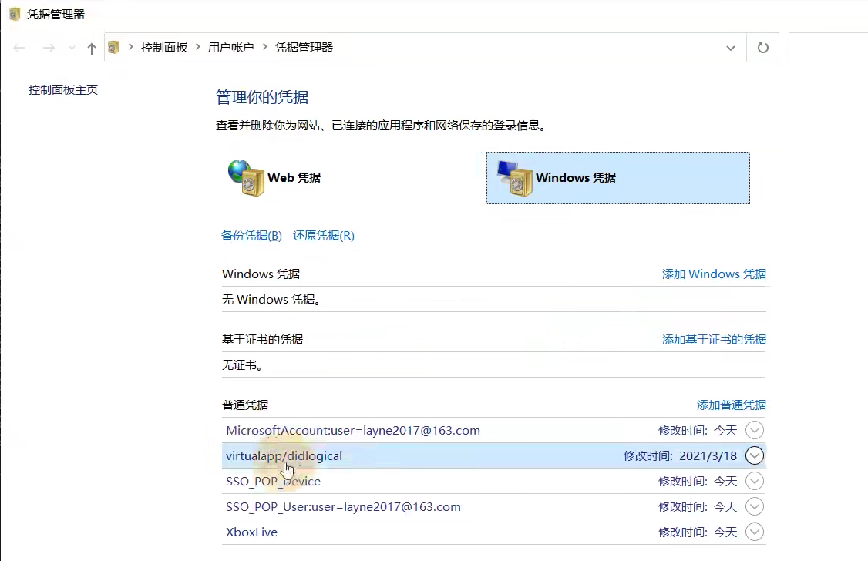
Task: Open XboxLive credential entry
Action: pos(251,532)
